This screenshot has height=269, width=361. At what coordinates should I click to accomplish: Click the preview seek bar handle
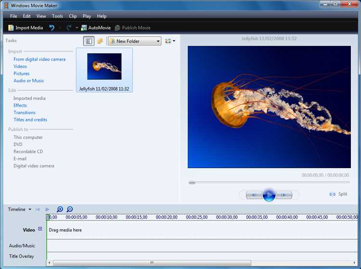[x=192, y=183]
